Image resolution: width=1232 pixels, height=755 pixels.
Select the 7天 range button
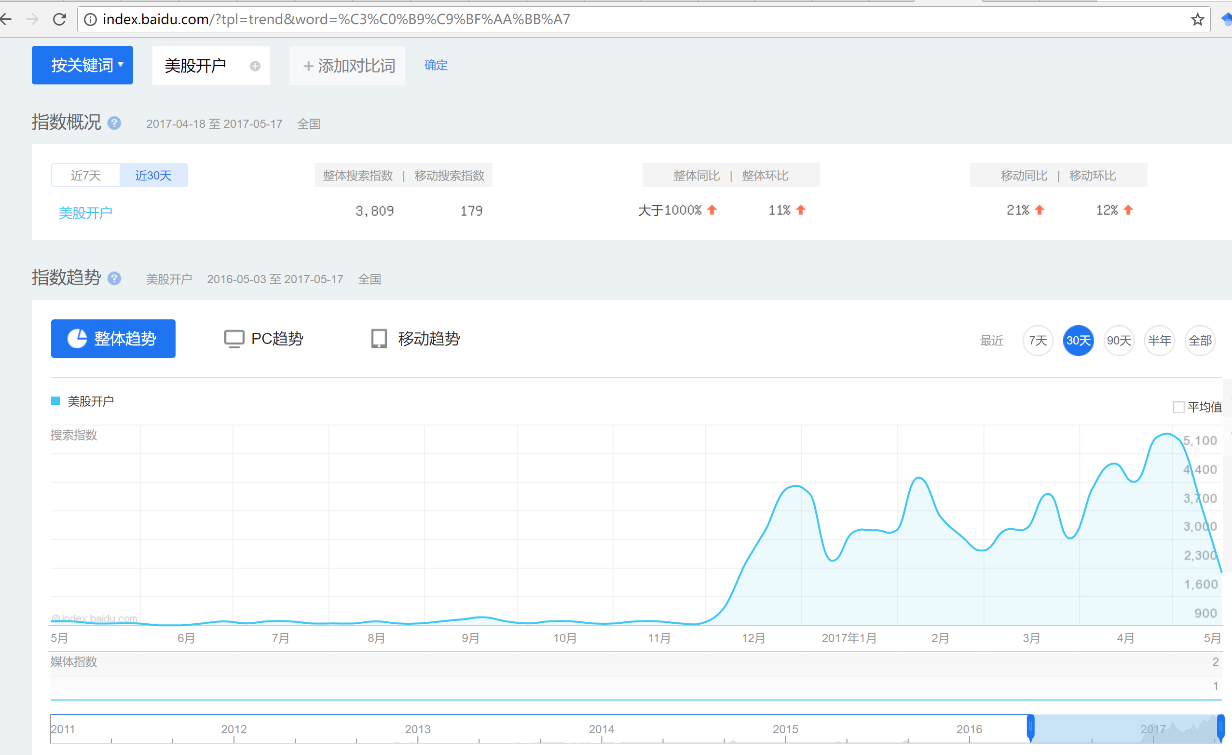(x=1038, y=341)
